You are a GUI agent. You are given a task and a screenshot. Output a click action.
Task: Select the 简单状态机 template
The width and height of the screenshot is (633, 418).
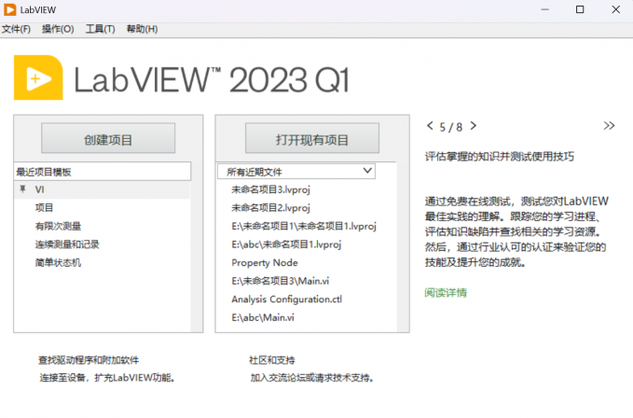point(58,262)
